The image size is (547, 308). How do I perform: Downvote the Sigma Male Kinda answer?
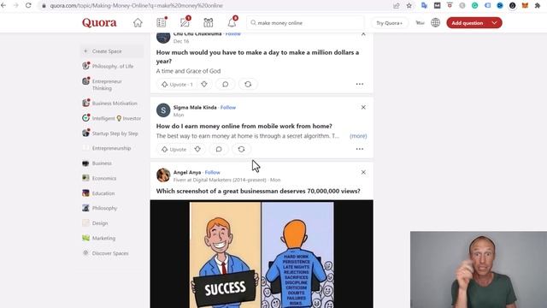coord(197,149)
